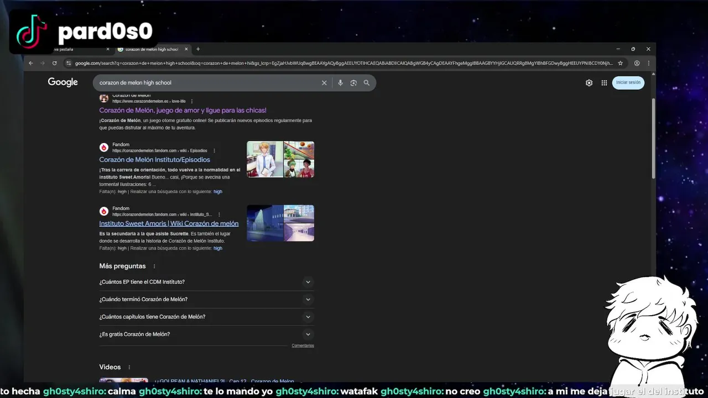Screen dimensions: 708x398
Task: Open Google quick settings gear
Action: click(589, 83)
